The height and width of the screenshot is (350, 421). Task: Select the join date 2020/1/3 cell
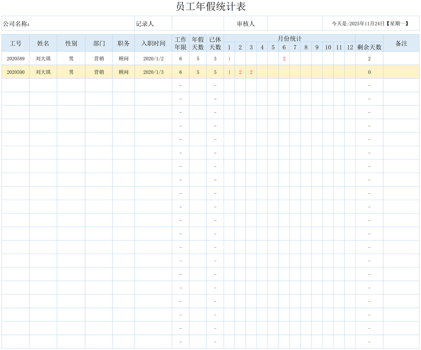pyautogui.click(x=153, y=72)
